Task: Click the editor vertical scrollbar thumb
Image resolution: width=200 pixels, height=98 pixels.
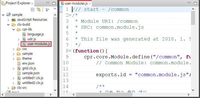Action: [193, 18]
